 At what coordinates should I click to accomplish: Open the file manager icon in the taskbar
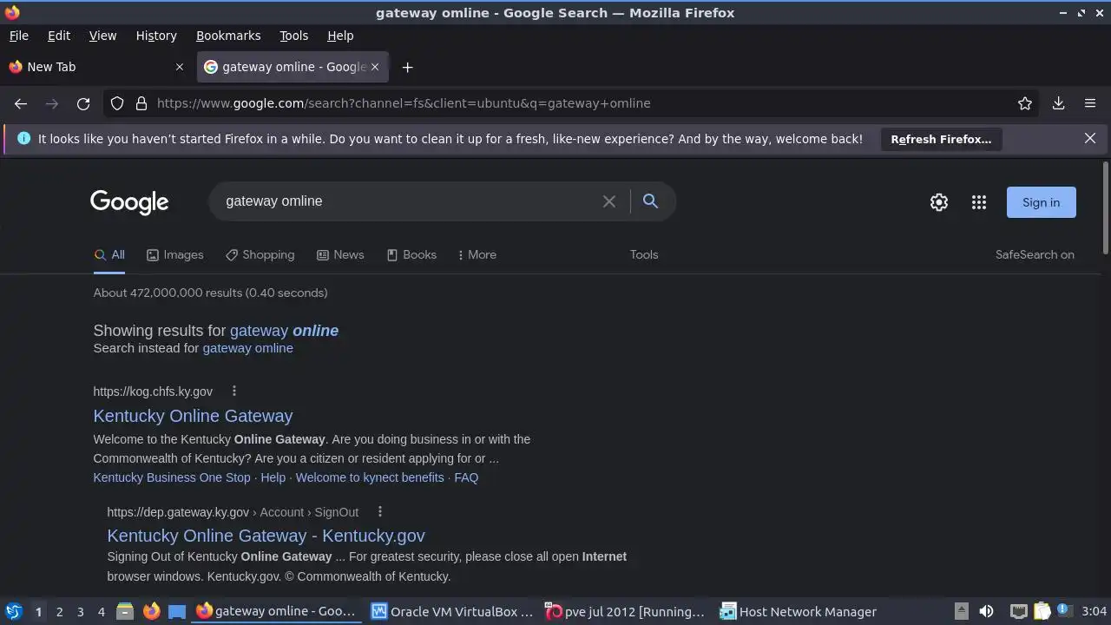click(x=125, y=611)
